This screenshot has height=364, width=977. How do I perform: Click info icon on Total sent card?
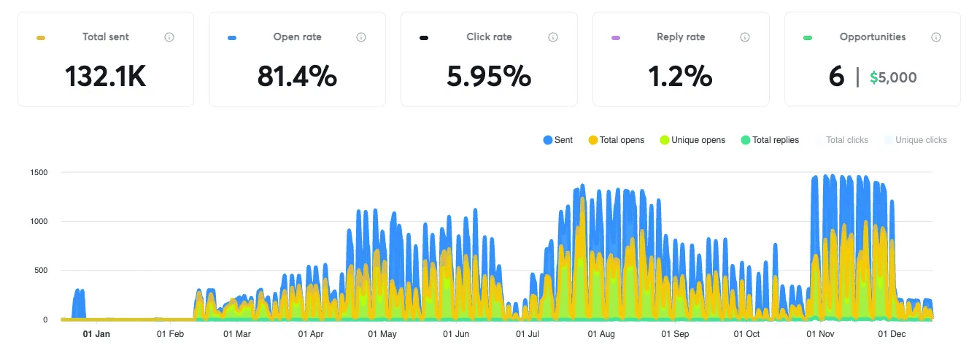point(169,37)
